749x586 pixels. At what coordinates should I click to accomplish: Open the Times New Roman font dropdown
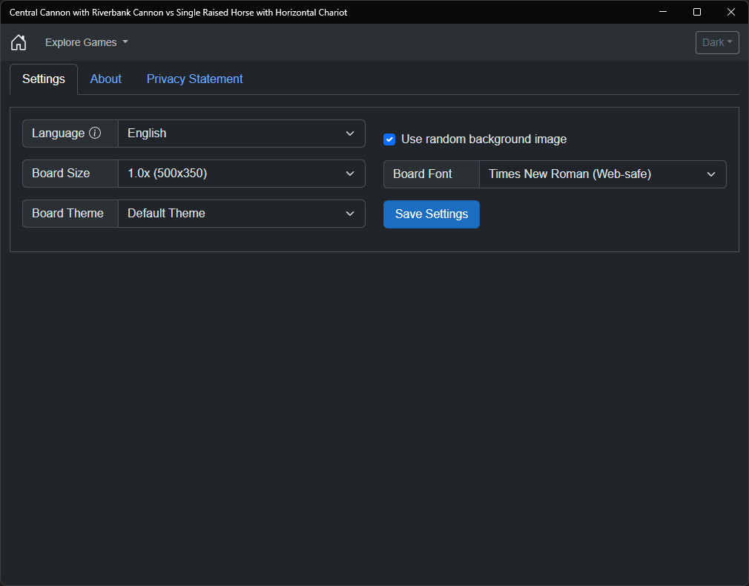click(x=602, y=174)
